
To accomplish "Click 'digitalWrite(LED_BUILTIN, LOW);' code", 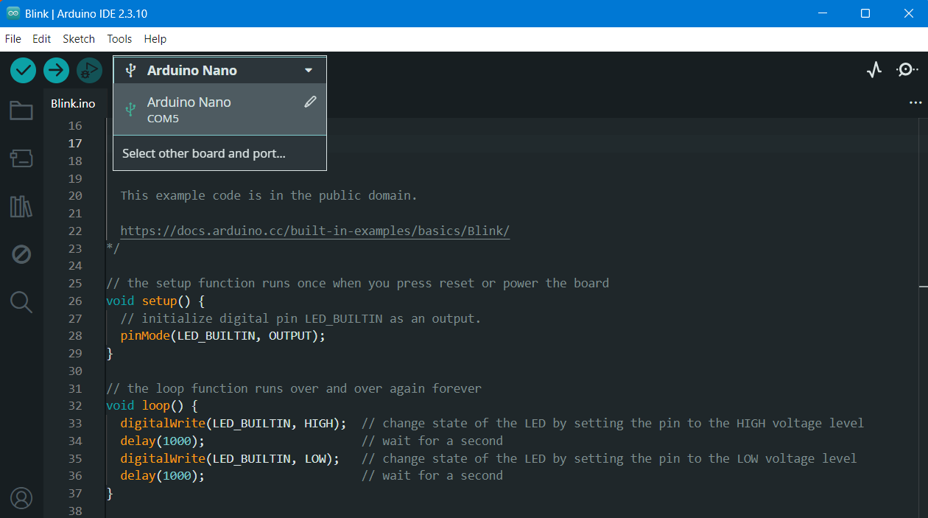I will coord(230,458).
